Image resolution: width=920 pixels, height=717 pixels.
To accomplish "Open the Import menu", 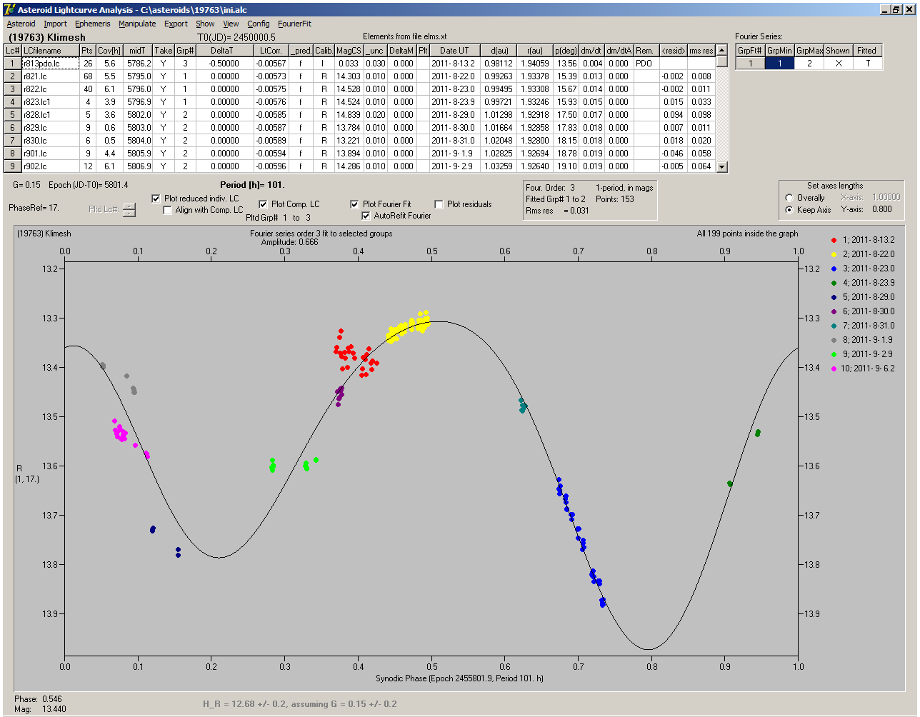I will pos(55,24).
